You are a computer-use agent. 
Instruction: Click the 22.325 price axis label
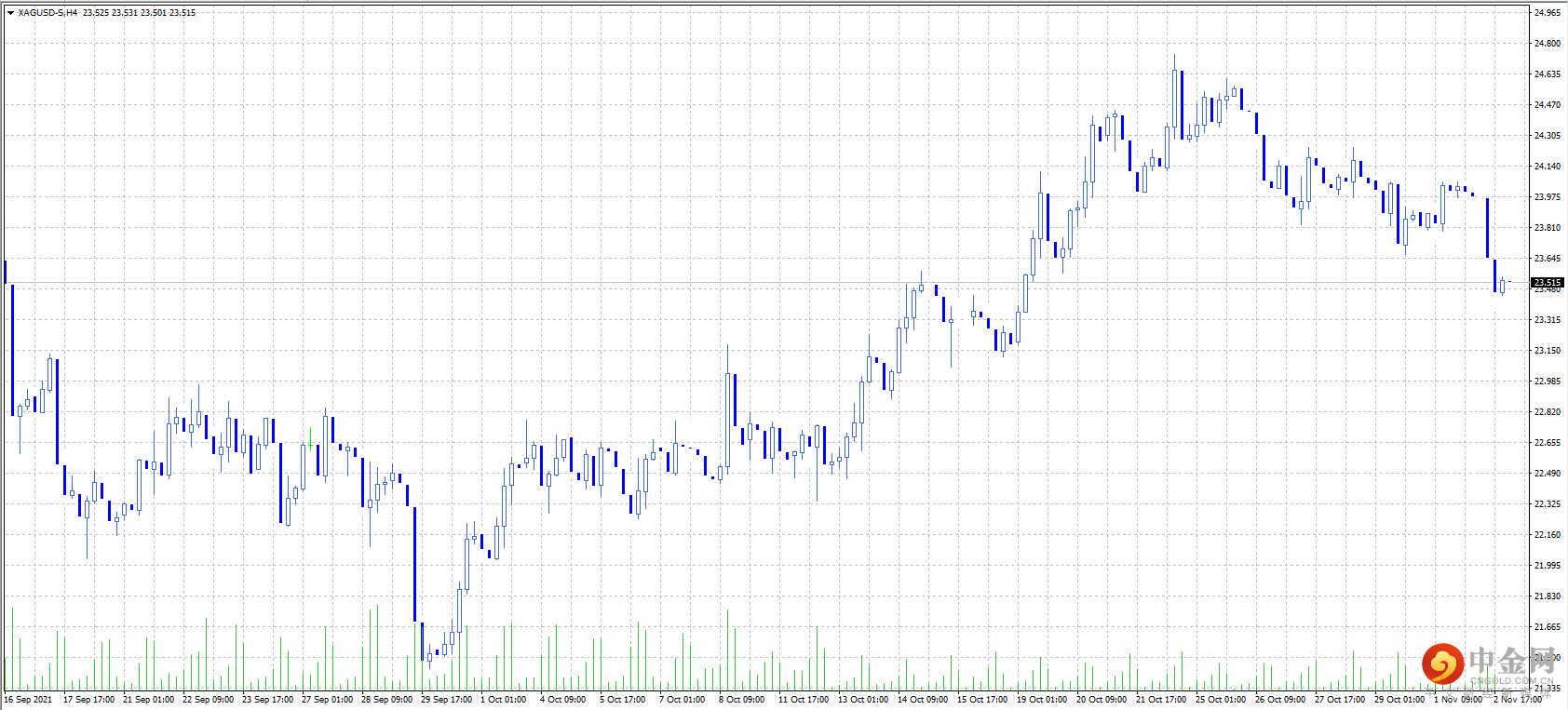[1547, 504]
